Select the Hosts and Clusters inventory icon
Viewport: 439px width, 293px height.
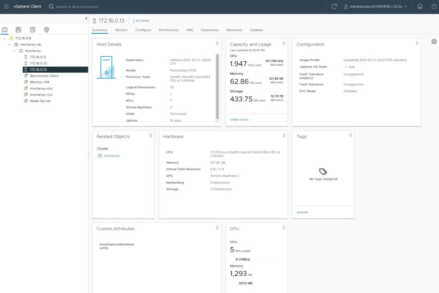point(5,29)
